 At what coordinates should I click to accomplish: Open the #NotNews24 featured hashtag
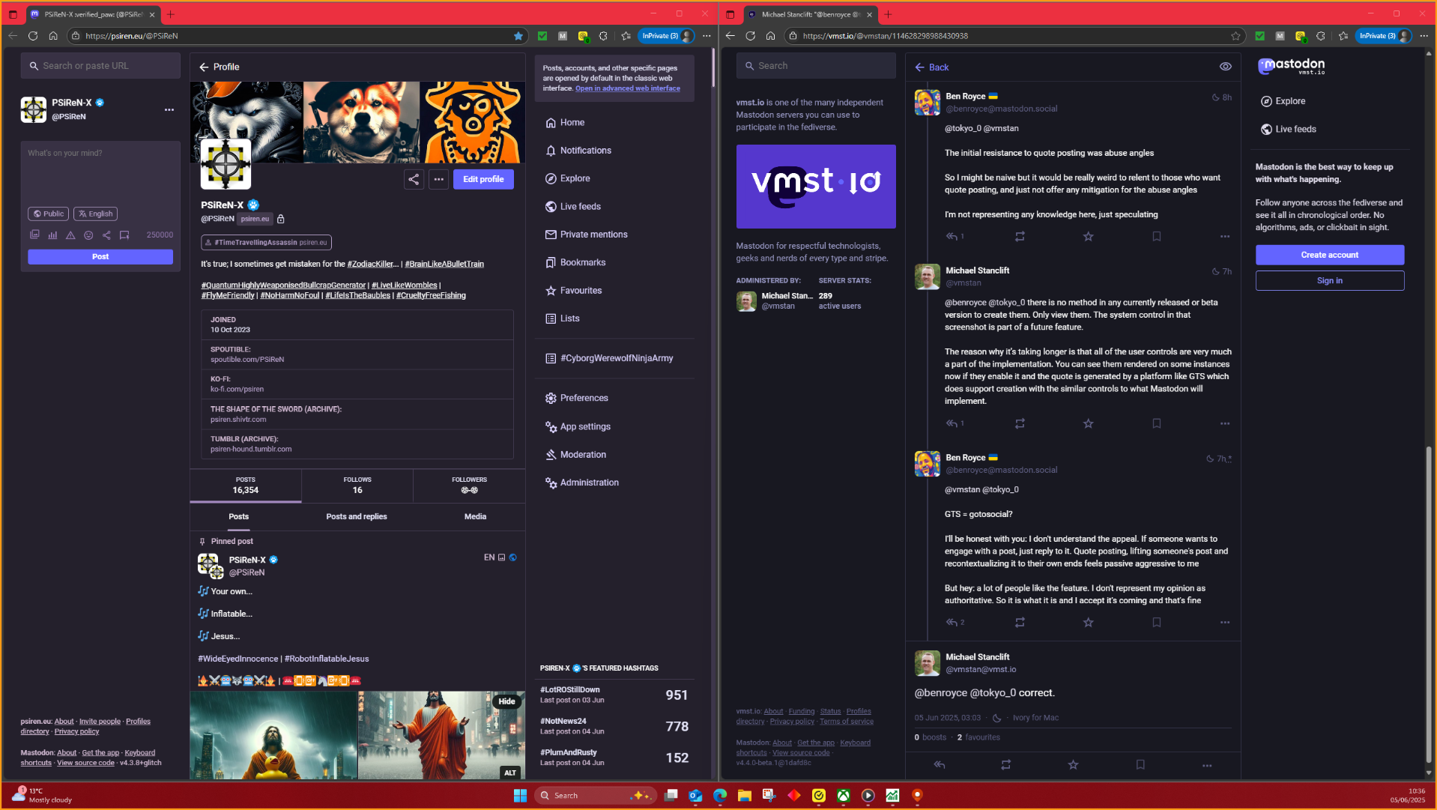[x=563, y=722]
